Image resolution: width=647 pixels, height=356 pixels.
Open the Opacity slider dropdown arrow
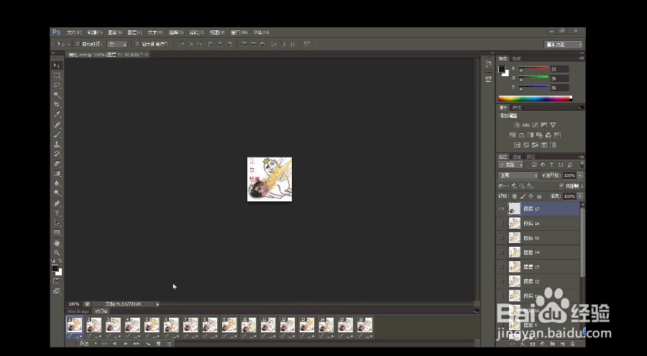[580, 175]
